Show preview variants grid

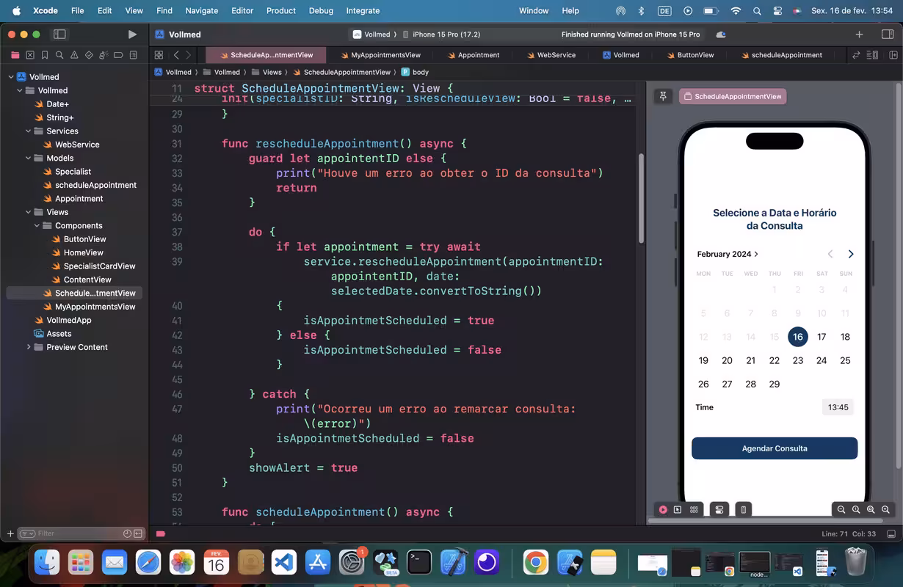694,509
